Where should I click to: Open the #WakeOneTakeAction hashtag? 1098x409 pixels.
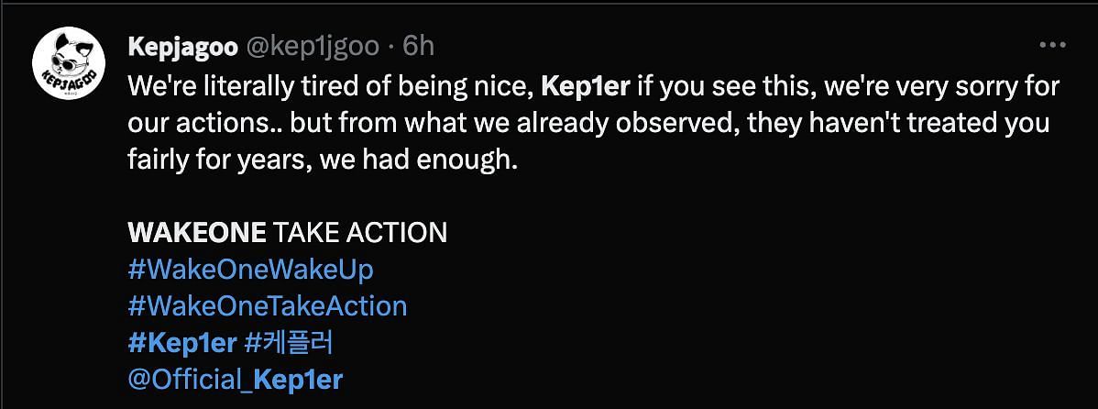click(268, 306)
